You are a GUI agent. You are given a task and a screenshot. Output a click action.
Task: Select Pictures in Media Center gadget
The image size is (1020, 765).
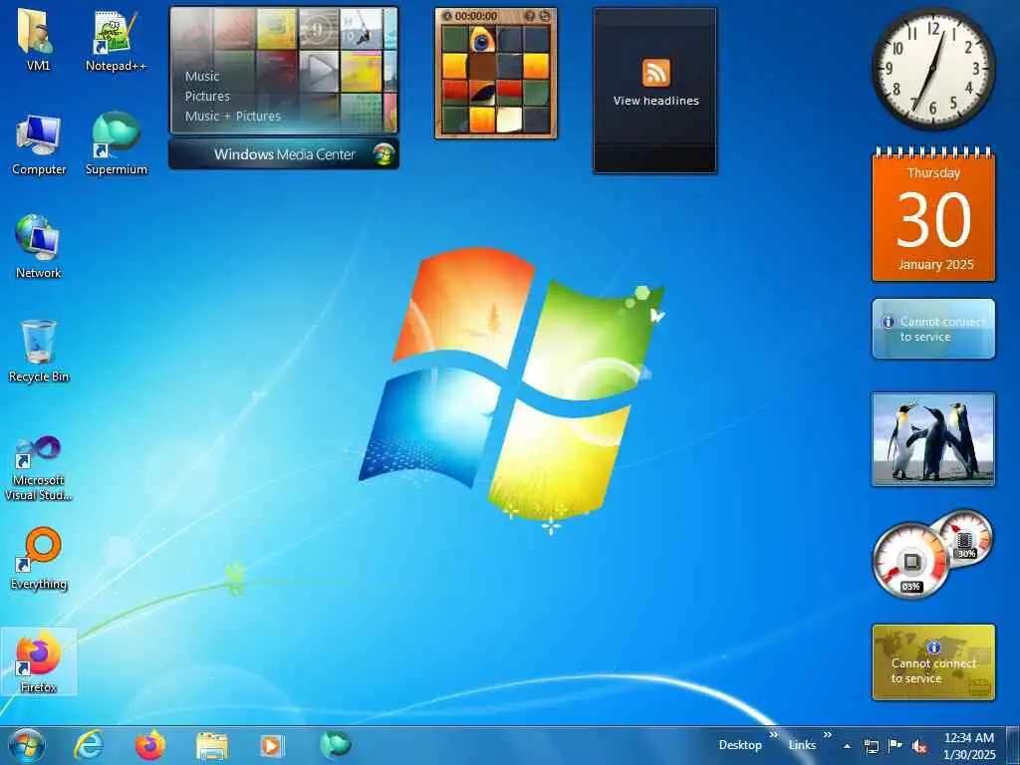point(207,97)
